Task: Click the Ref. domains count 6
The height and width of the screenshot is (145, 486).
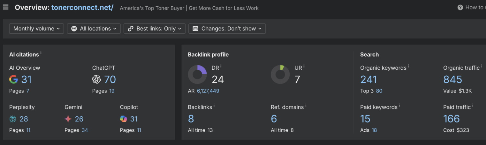Action: (x=274, y=119)
